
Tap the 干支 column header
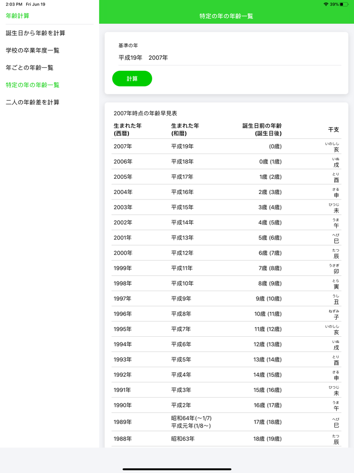click(x=333, y=130)
